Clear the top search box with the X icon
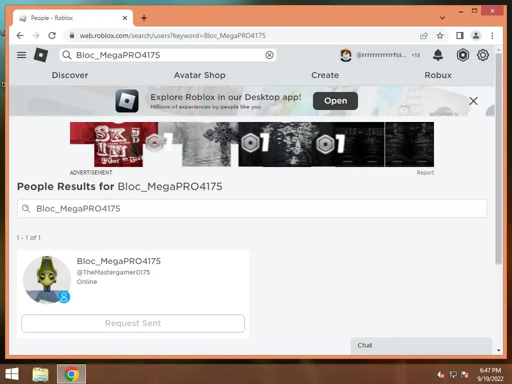This screenshot has height=384, width=512. [x=269, y=55]
